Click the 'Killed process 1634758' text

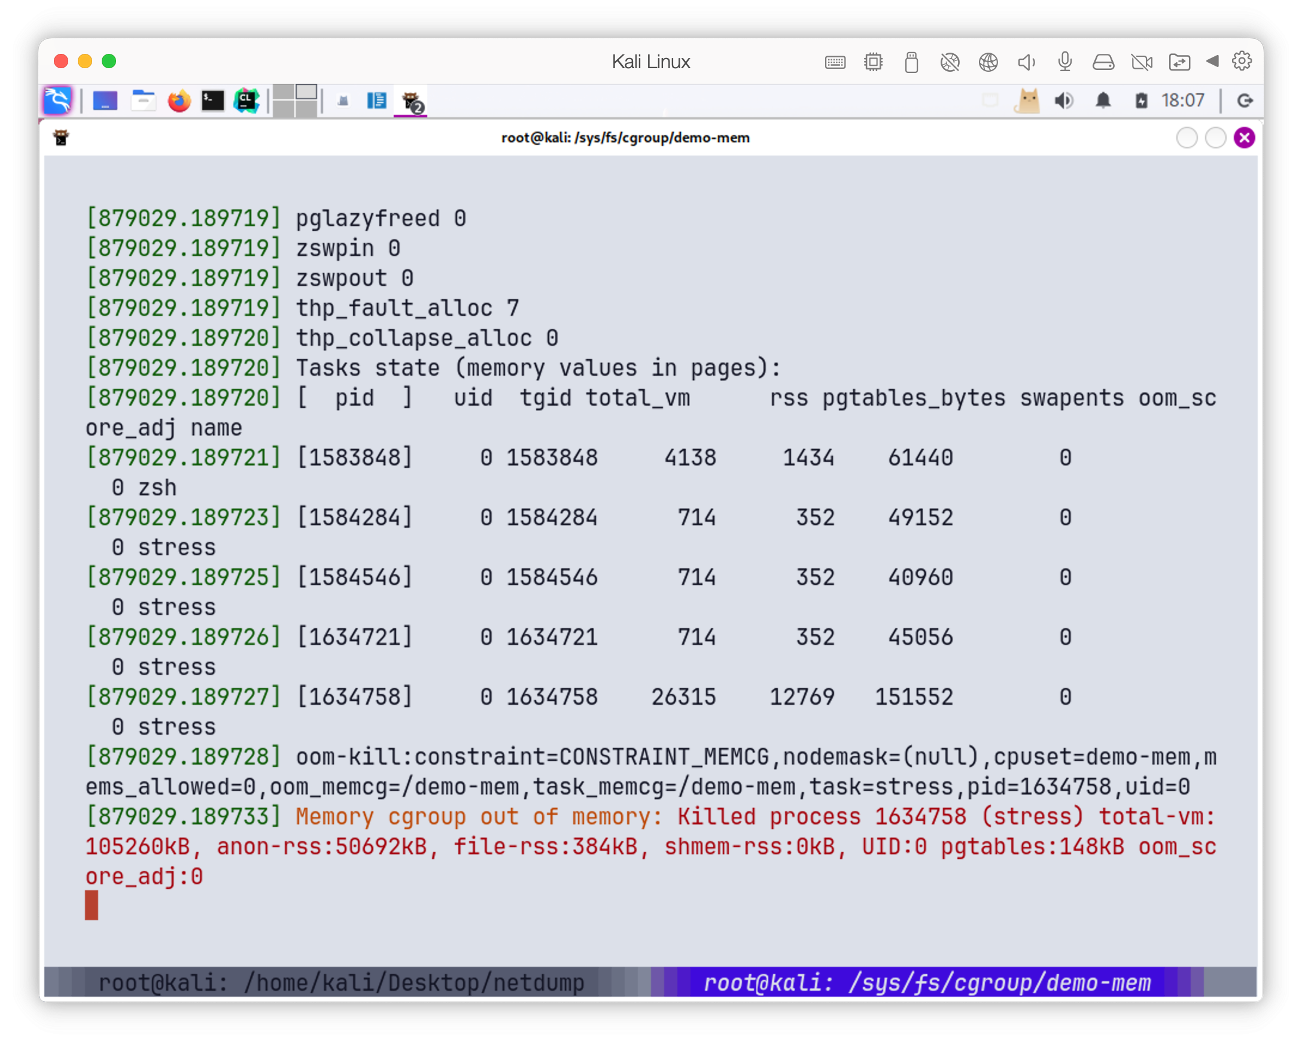822,817
